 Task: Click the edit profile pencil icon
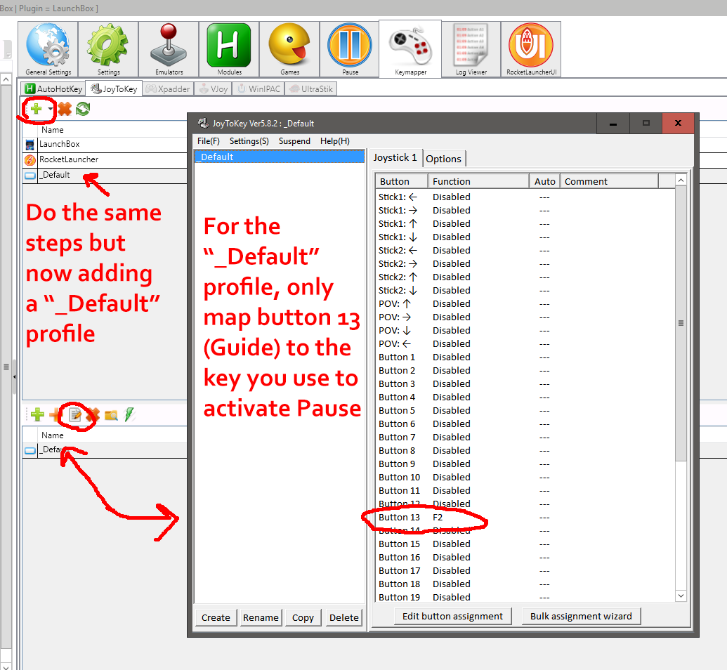tap(75, 414)
